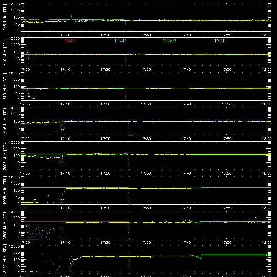Click 17:00 tick label under 4995 MHz plot
277x277 pixels.
25,208
